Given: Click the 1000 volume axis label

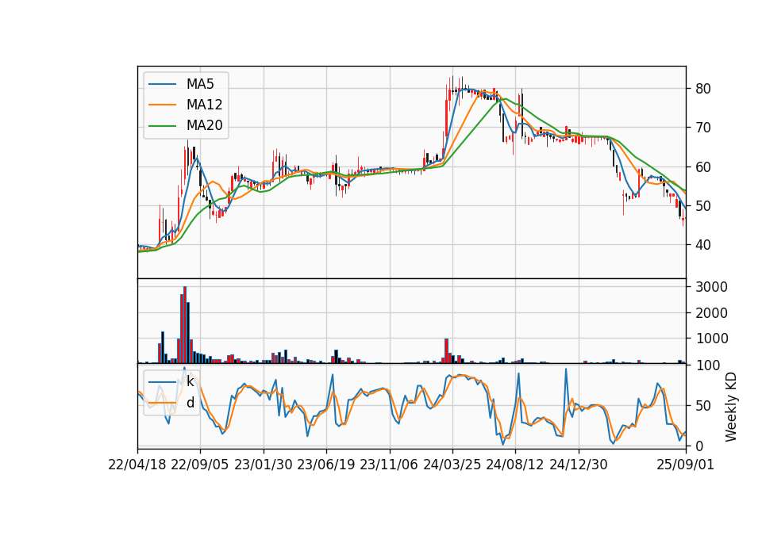Looking at the screenshot, I should [x=711, y=339].
